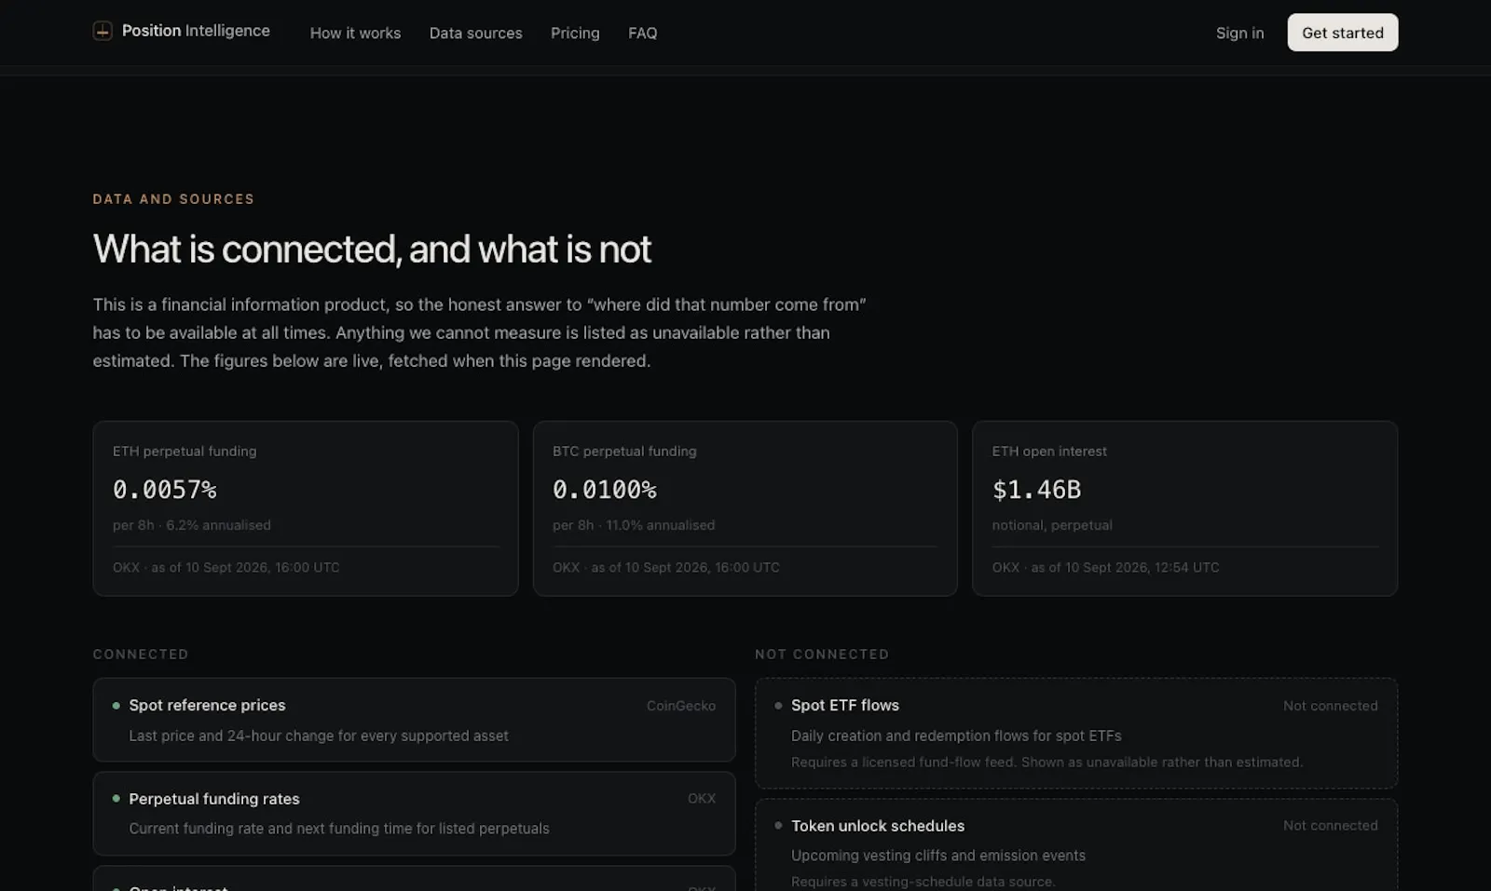Click the Spot ETF flows card

[1076, 733]
